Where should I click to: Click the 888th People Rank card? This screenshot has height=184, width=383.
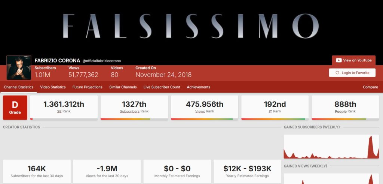[x=345, y=108]
